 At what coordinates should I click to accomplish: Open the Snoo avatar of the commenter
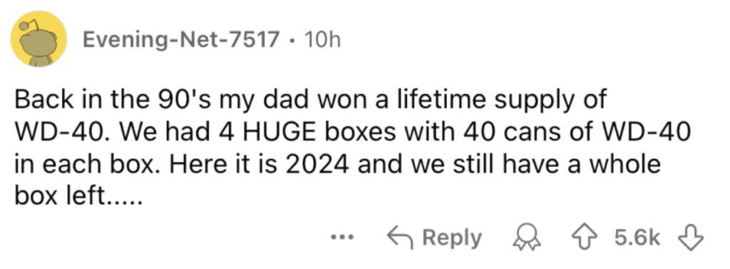[x=39, y=39]
